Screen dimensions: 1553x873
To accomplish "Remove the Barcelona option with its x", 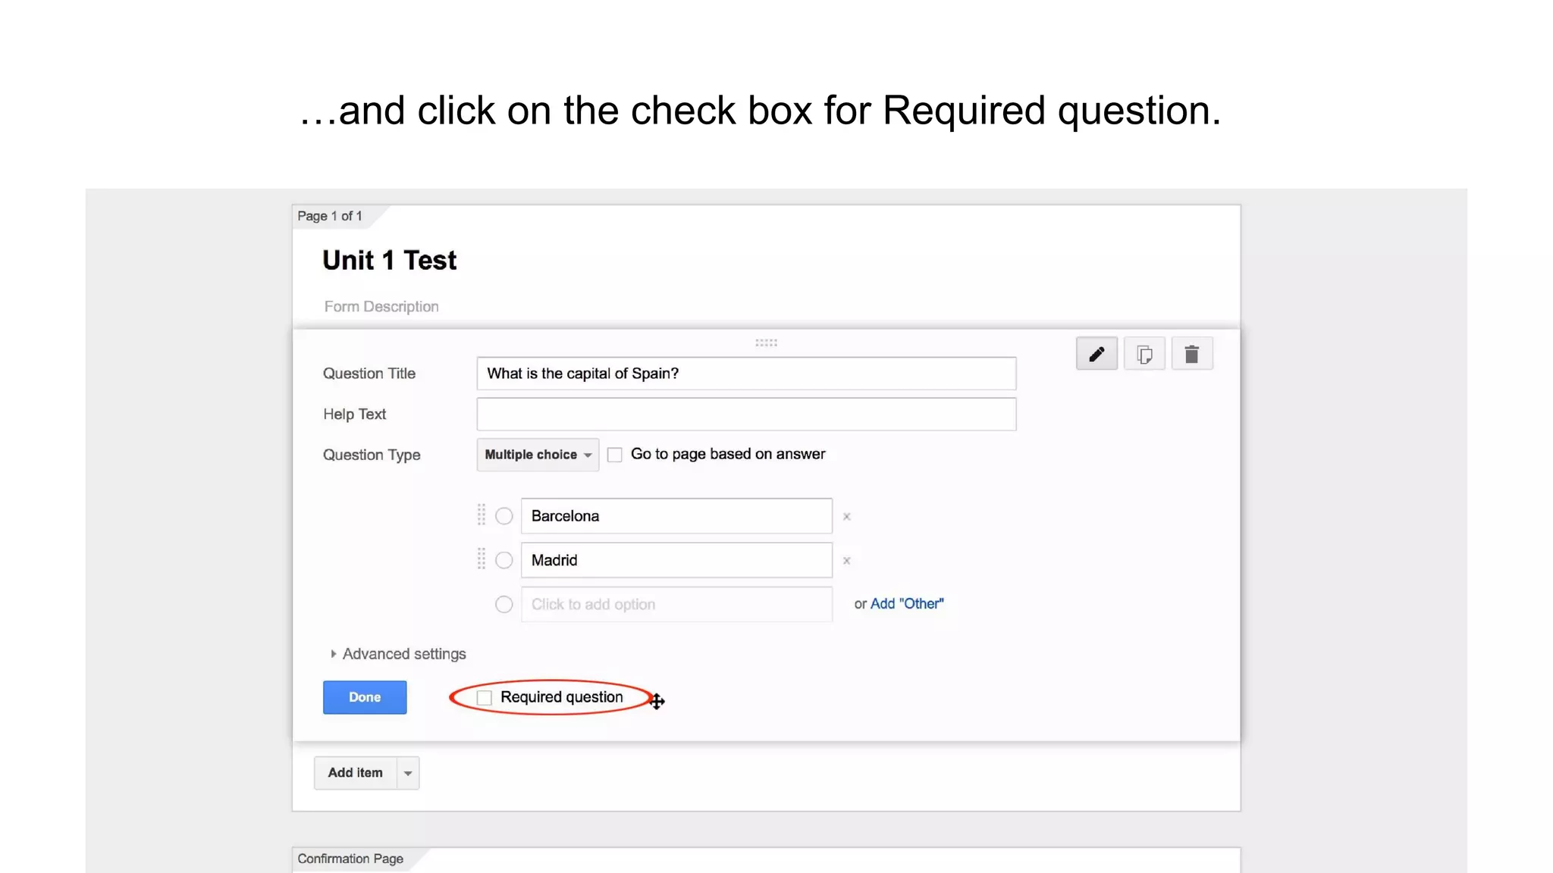I will [x=847, y=517].
